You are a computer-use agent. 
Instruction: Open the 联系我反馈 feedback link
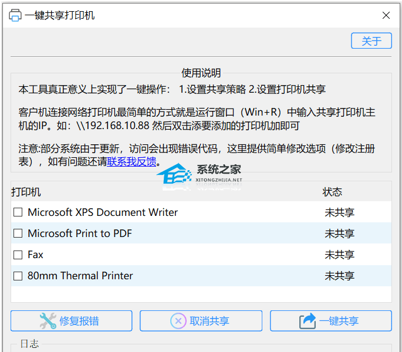point(131,161)
